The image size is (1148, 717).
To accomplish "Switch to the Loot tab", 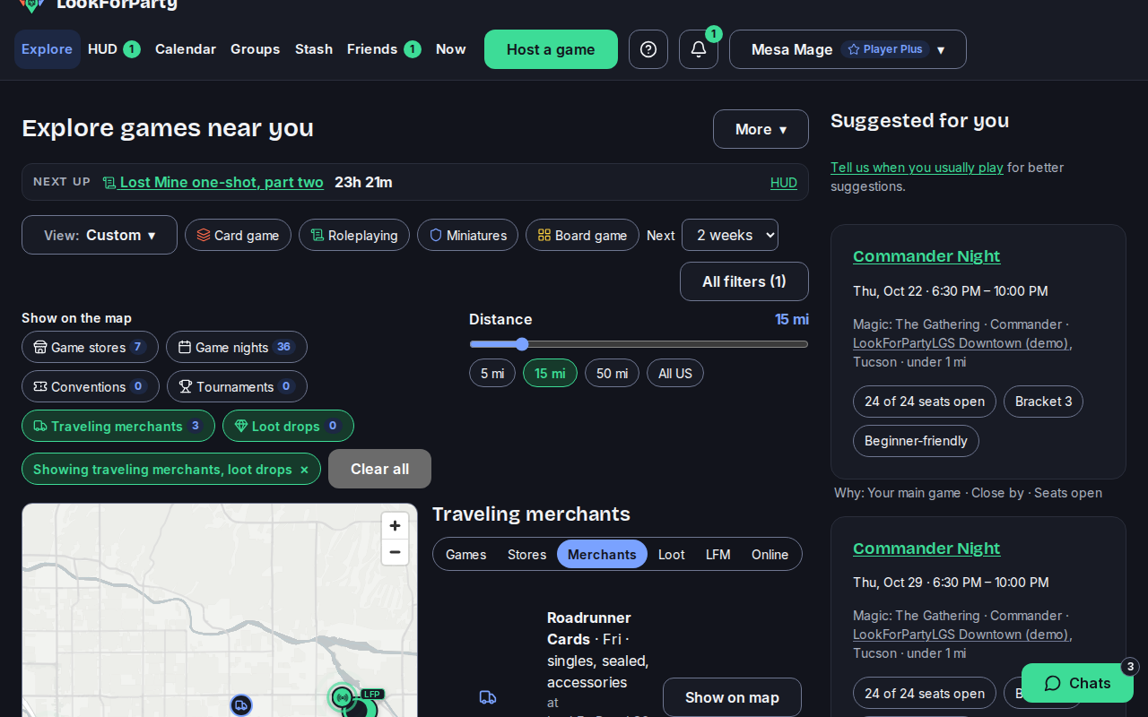I will click(x=671, y=554).
